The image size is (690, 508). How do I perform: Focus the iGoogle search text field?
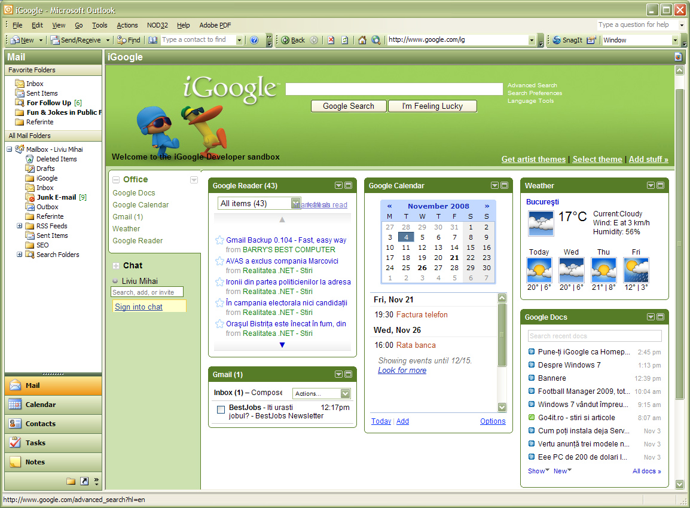(394, 89)
